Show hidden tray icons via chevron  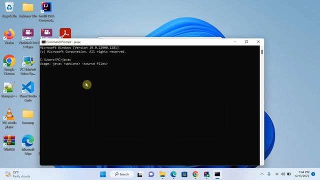262,174
